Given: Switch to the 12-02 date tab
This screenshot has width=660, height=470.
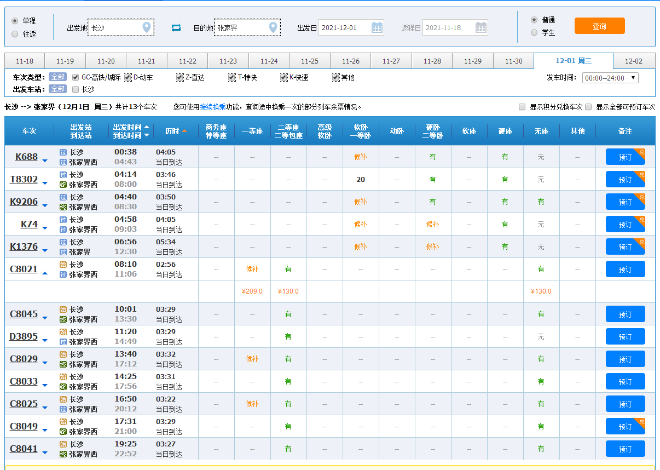Looking at the screenshot, I should coord(633,61).
